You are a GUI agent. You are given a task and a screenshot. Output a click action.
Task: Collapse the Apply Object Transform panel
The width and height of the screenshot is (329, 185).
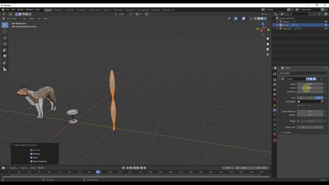point(13,145)
